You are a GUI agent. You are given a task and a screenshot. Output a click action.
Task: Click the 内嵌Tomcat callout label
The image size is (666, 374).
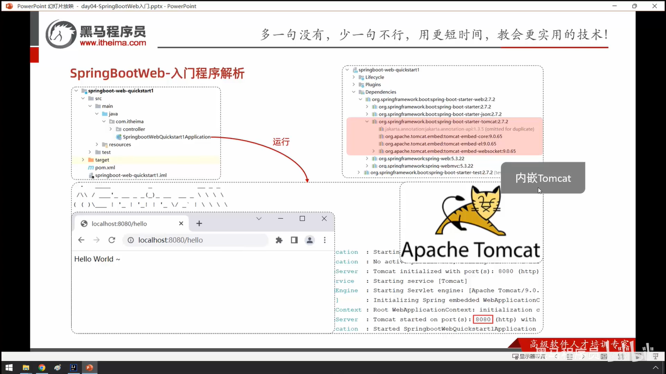pyautogui.click(x=543, y=178)
